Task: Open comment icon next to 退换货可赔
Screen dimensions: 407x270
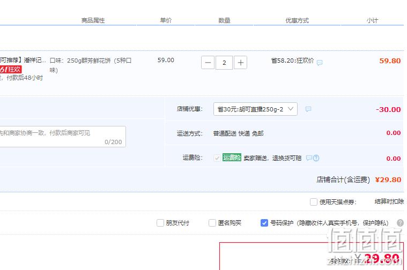Action: (x=309, y=157)
